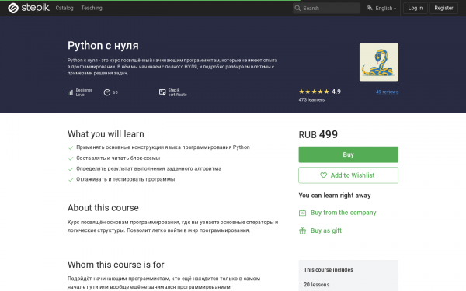Screen dimensions: 466x291
Task: Click the 'RUB 499' price text
Action: click(318, 134)
